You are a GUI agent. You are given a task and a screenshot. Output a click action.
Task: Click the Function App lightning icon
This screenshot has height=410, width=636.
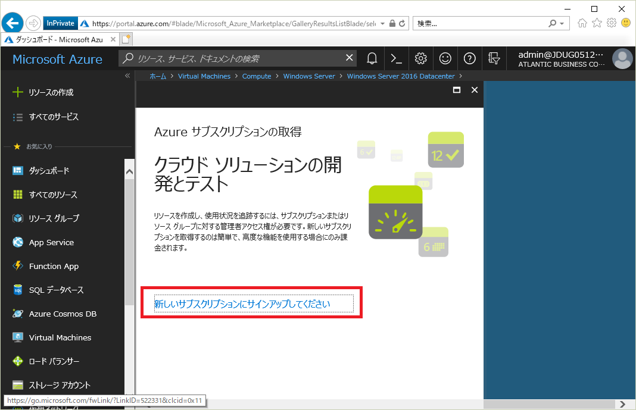pos(18,266)
